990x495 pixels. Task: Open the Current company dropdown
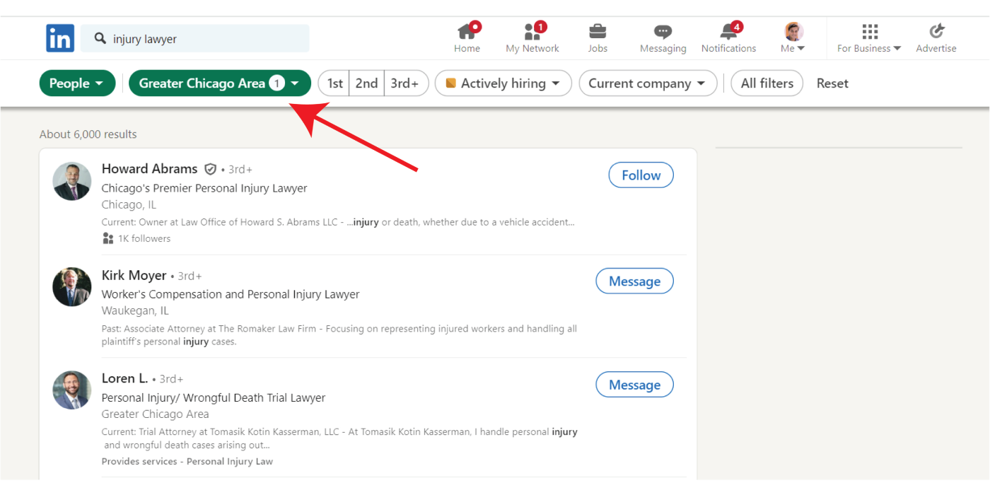(648, 83)
